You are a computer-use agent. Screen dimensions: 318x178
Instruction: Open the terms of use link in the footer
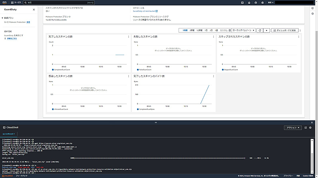click(298, 176)
